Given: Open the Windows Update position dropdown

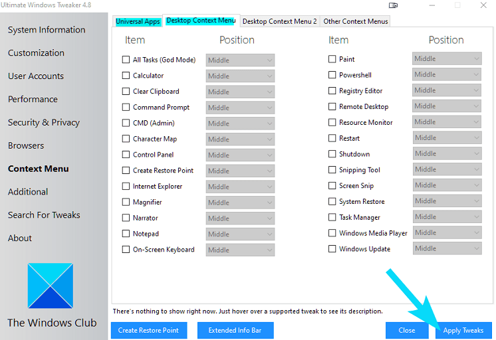Looking at the screenshot, I should (447, 248).
